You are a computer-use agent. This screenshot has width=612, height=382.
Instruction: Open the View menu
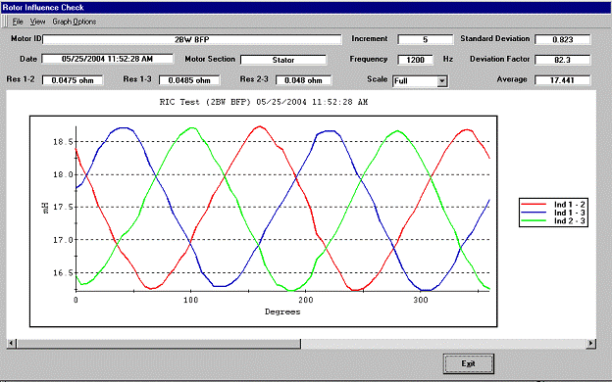(x=38, y=22)
